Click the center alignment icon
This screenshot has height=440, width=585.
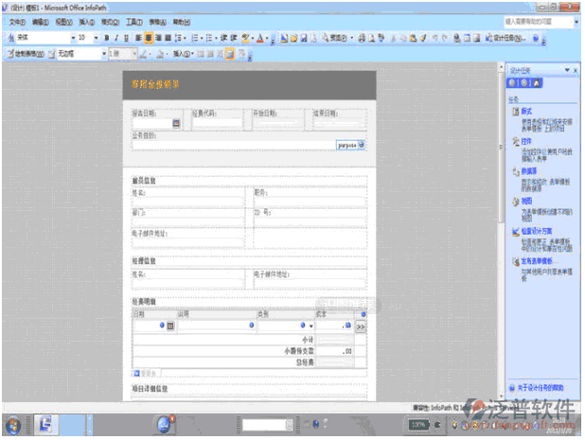149,38
